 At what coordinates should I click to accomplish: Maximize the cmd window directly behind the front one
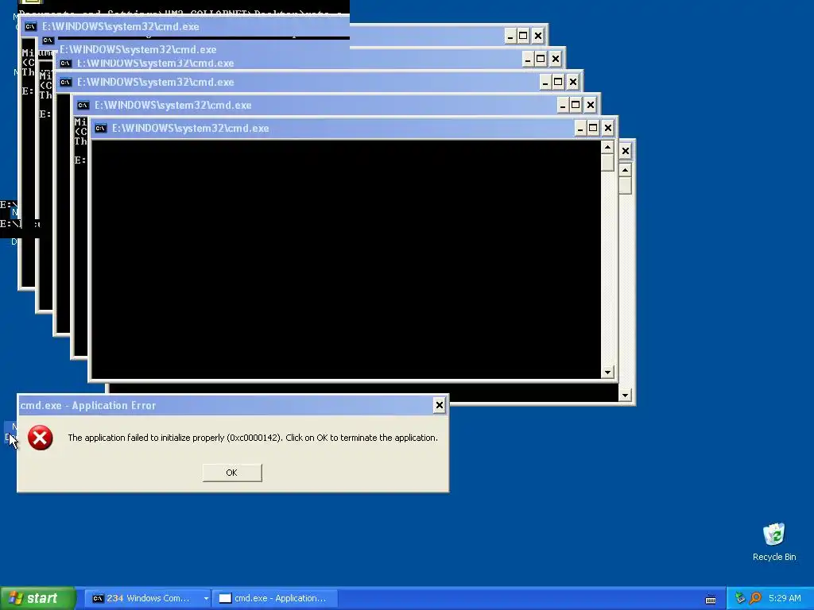click(576, 106)
